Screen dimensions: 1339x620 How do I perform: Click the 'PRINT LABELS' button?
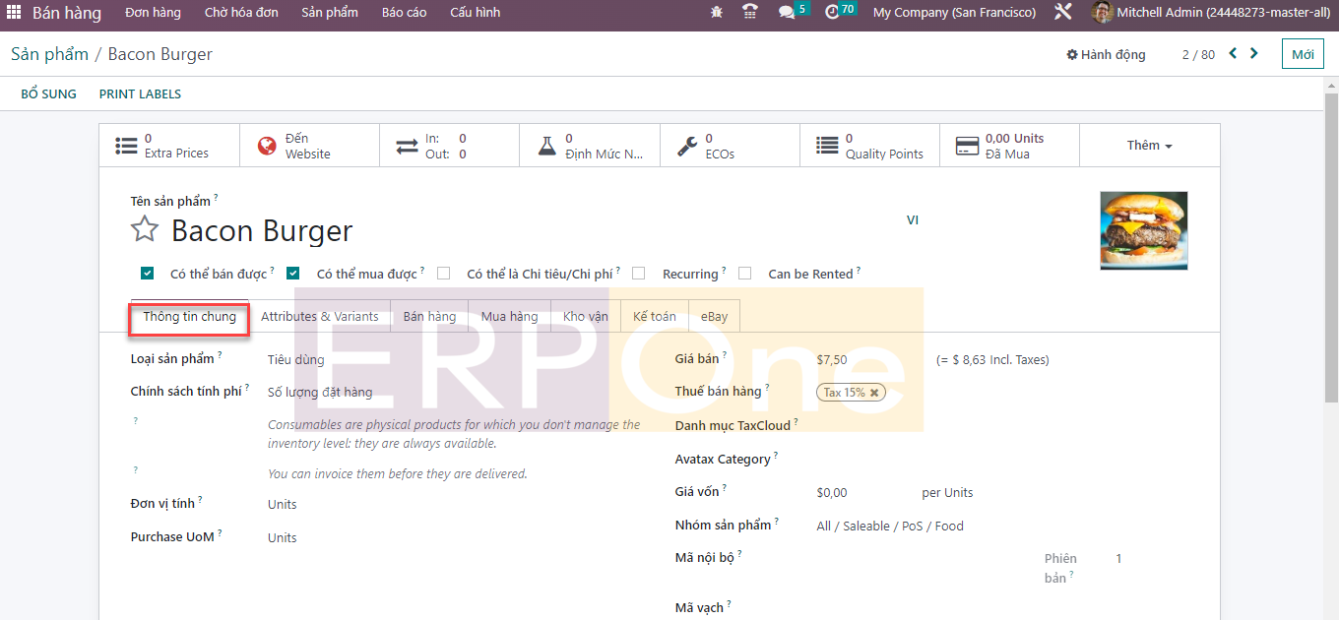pos(140,94)
